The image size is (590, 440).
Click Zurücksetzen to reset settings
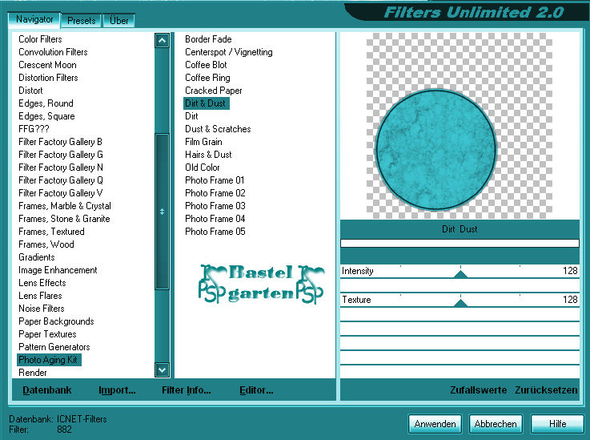546,390
